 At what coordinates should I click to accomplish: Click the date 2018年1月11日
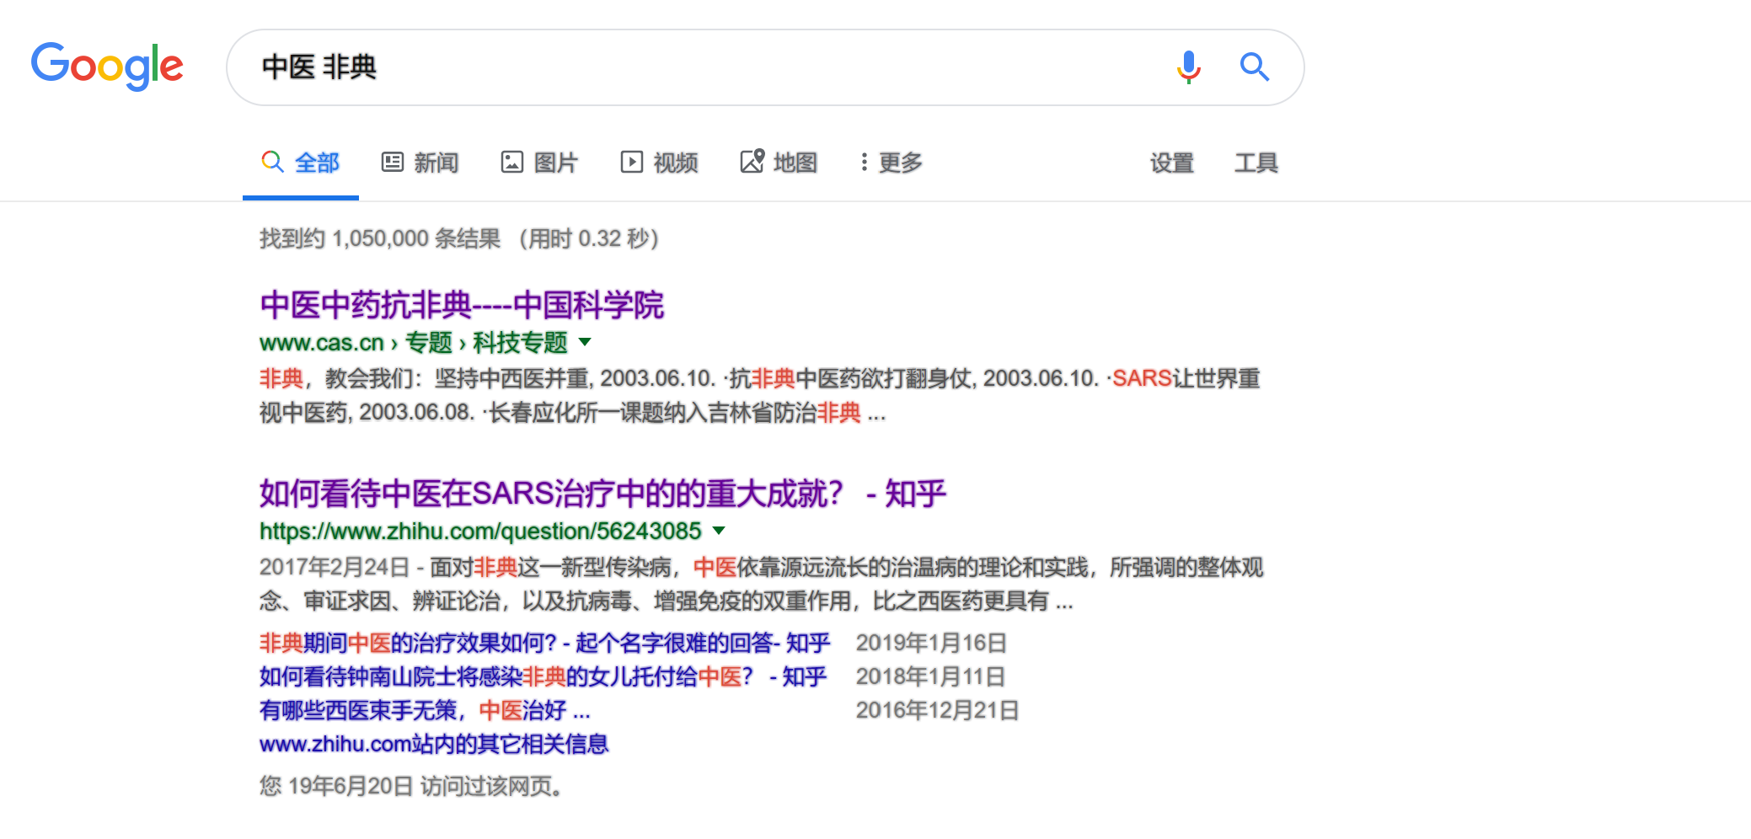pyautogui.click(x=930, y=676)
